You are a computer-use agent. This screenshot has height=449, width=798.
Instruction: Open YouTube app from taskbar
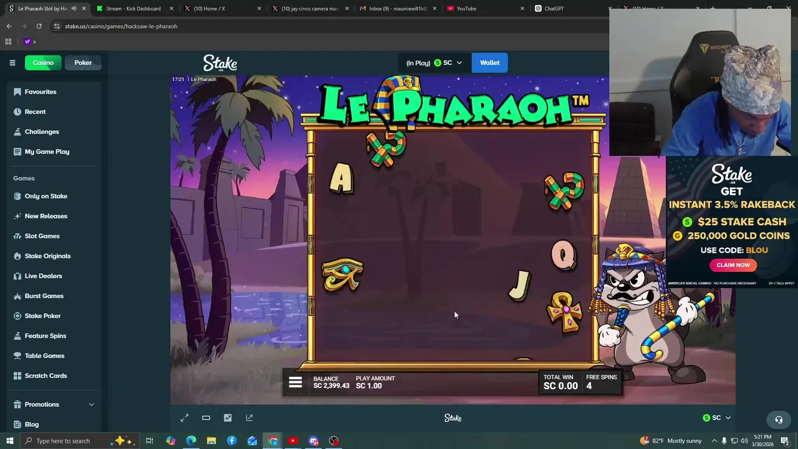tap(293, 441)
